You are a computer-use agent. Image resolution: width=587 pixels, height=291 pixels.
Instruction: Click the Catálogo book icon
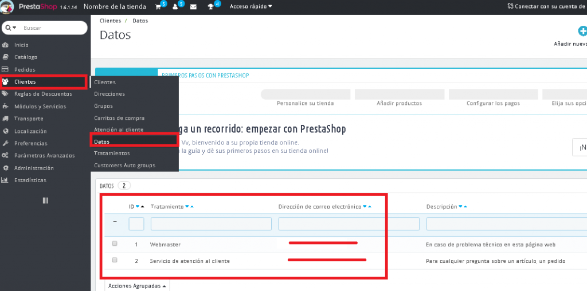coord(5,57)
